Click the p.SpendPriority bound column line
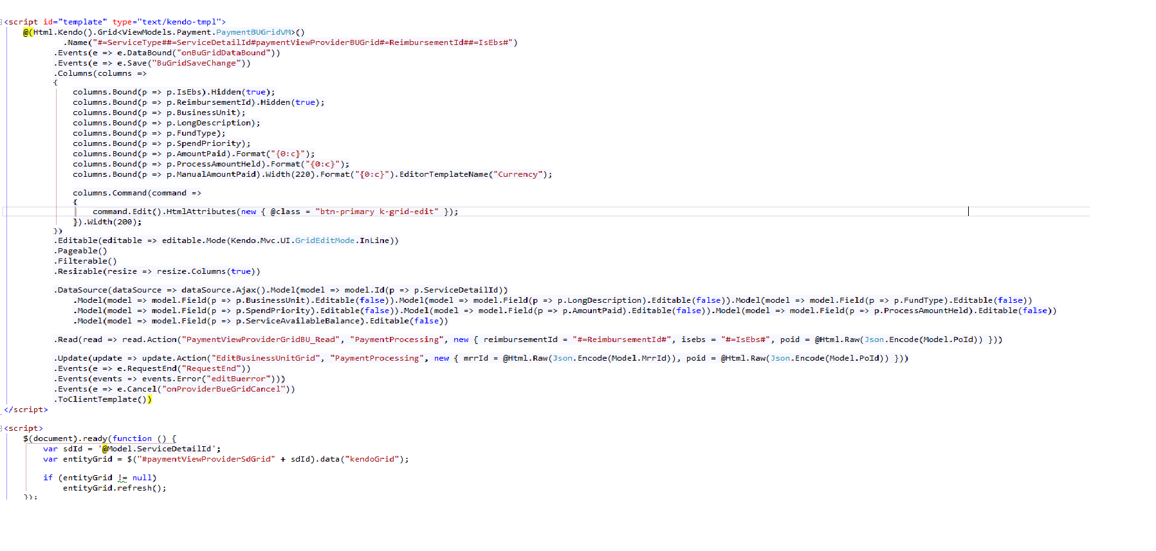This screenshot has width=1156, height=551. click(x=161, y=143)
